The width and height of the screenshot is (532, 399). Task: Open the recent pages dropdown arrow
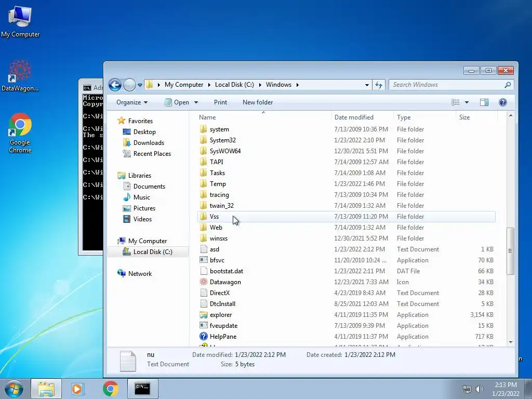(x=140, y=85)
